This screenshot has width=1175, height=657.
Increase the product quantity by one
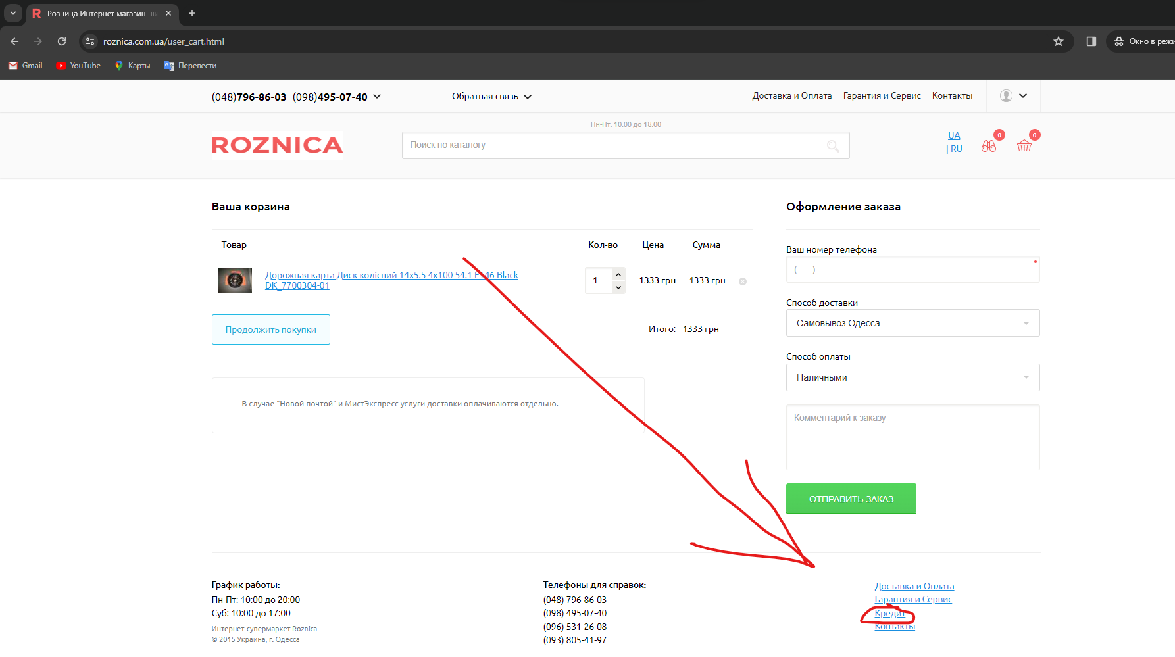tap(618, 274)
